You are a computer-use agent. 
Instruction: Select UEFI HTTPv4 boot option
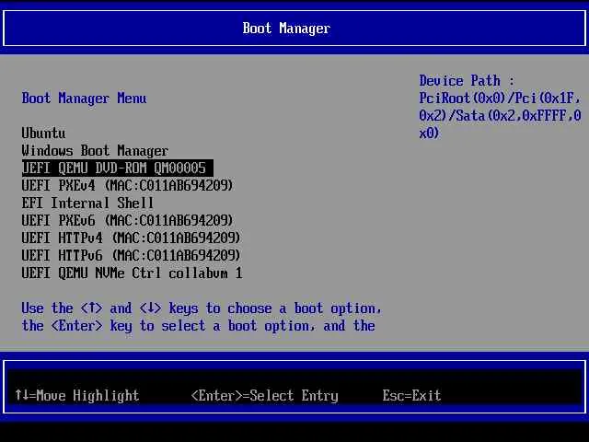(131, 238)
